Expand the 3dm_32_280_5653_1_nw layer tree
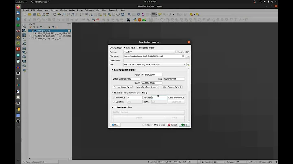This screenshot has height=164, width=293. click(x=30, y=39)
